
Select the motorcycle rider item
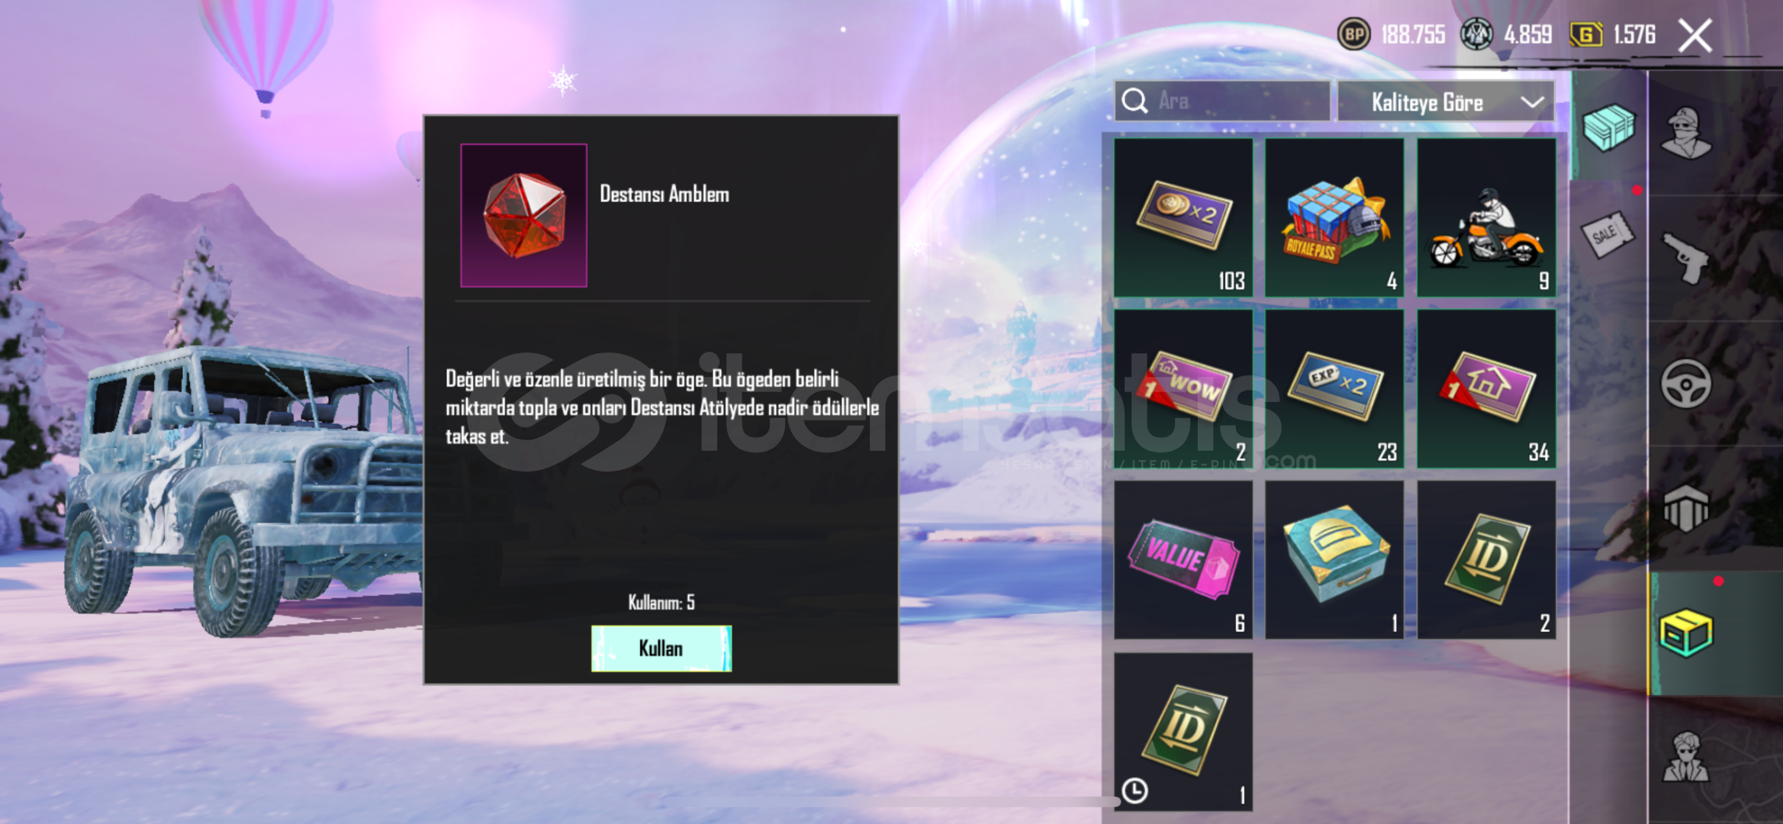pos(1486,217)
